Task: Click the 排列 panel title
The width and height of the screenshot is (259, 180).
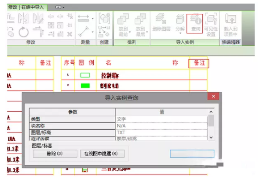Action: (132, 42)
